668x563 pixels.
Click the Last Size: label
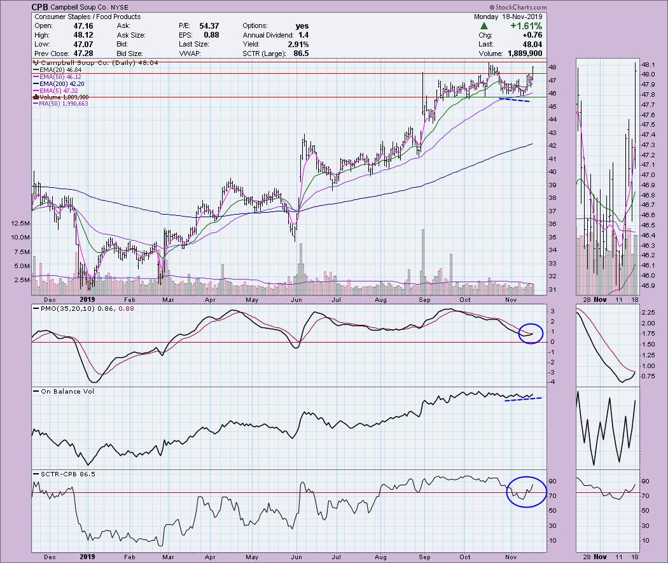point(194,45)
